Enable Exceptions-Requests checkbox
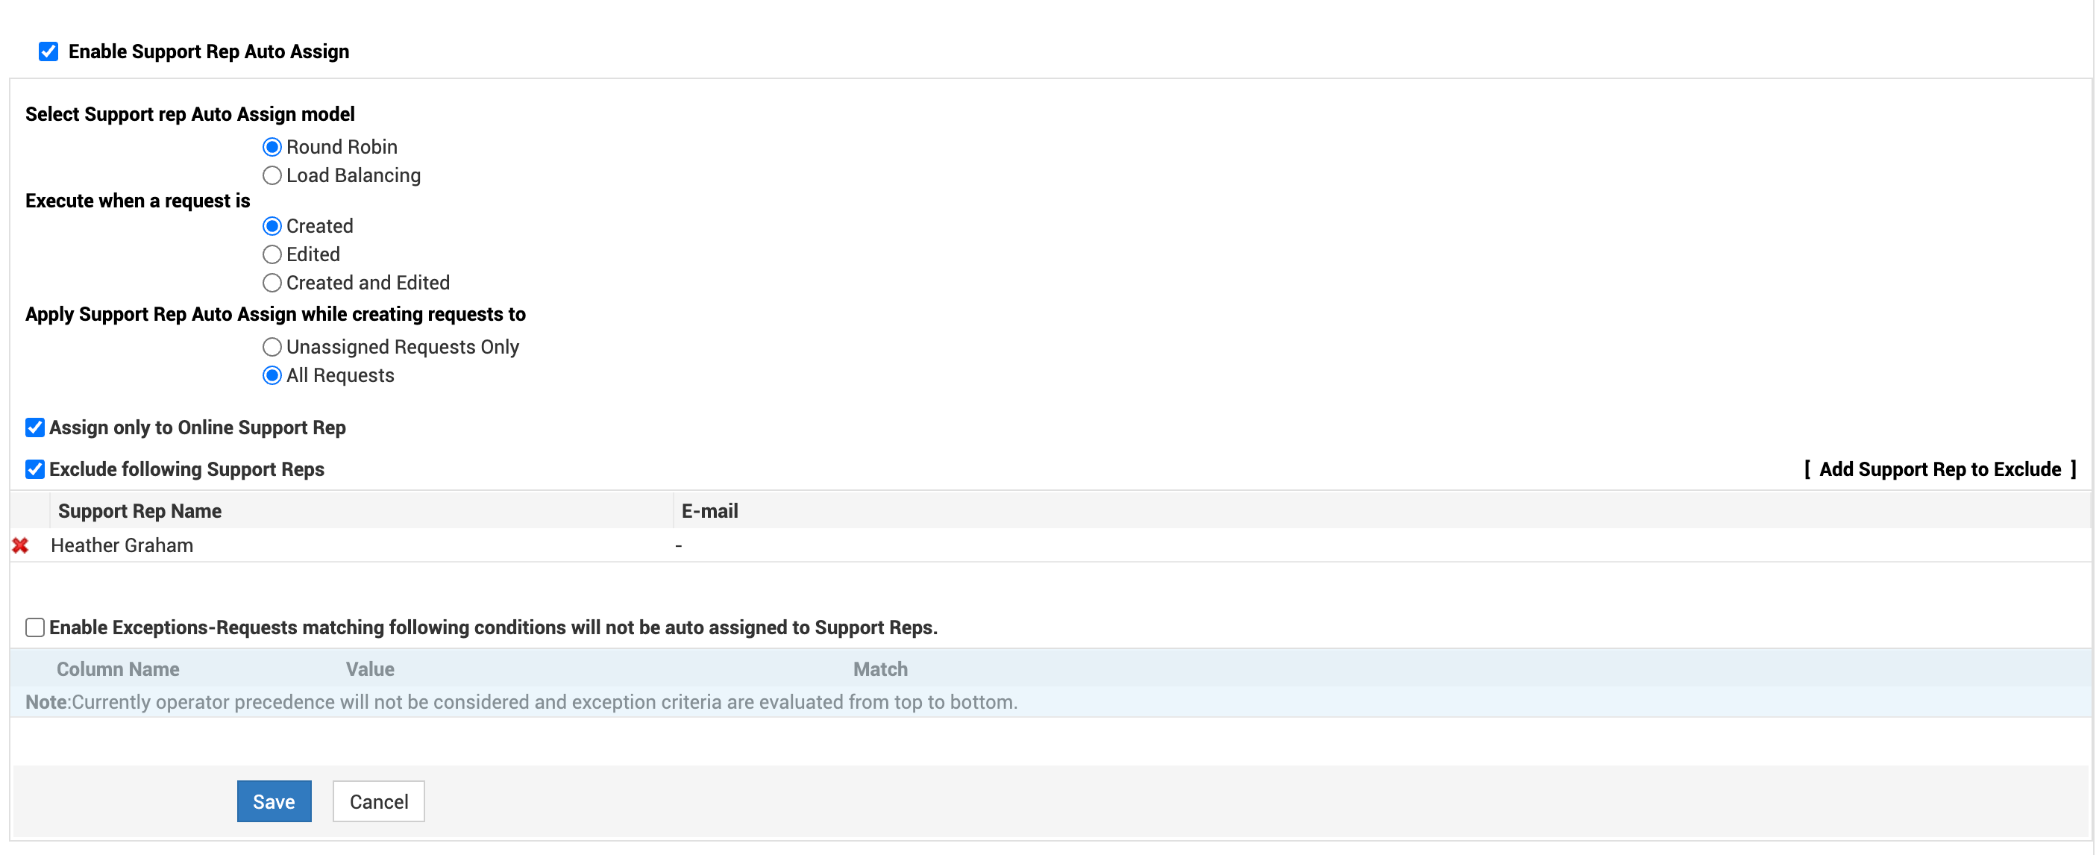This screenshot has height=855, width=2099. [35, 627]
